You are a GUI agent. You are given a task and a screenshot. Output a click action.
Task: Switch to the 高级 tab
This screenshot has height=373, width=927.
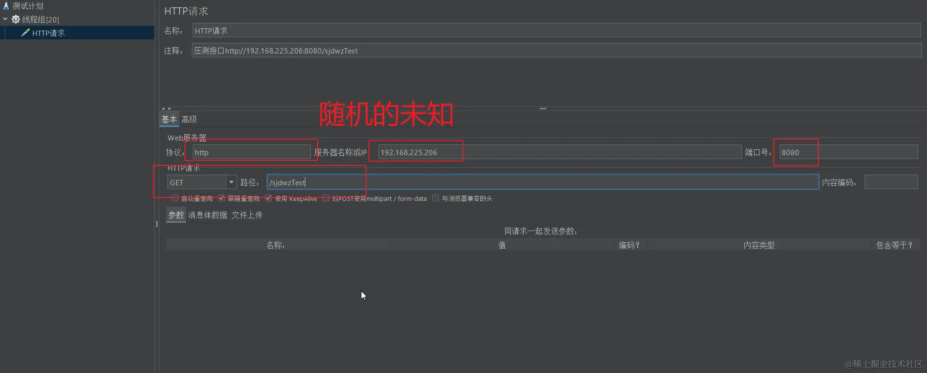click(189, 119)
